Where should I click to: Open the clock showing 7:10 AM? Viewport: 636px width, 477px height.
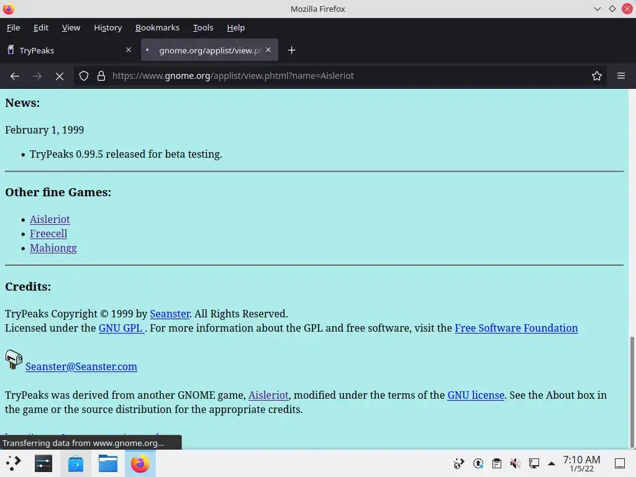(581, 463)
